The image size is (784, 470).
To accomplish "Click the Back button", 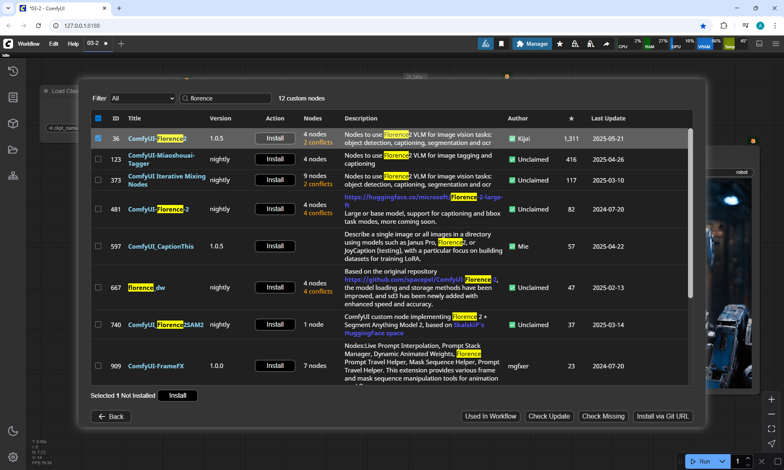I will click(x=111, y=417).
